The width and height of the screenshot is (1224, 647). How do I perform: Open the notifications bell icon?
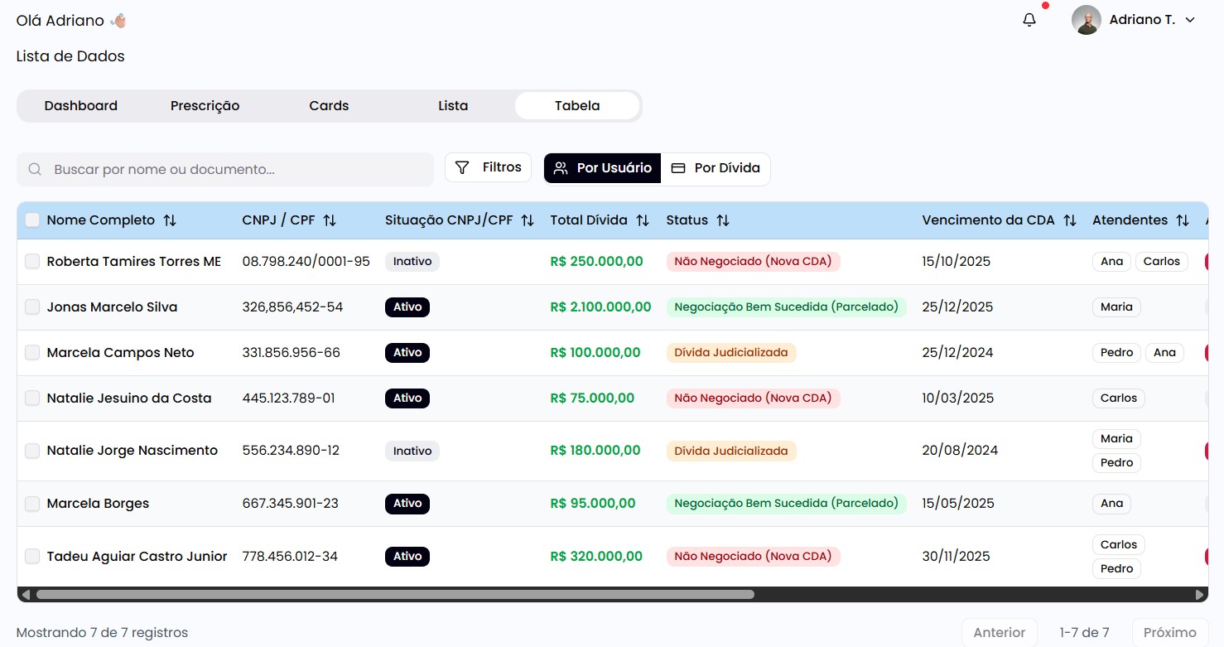[x=1029, y=20]
